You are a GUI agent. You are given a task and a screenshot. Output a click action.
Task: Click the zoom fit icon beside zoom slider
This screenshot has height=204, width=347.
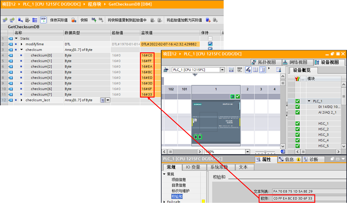pyautogui.click(x=283, y=152)
